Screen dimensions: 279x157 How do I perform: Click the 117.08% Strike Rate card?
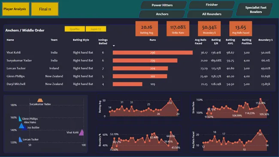tap(178, 29)
